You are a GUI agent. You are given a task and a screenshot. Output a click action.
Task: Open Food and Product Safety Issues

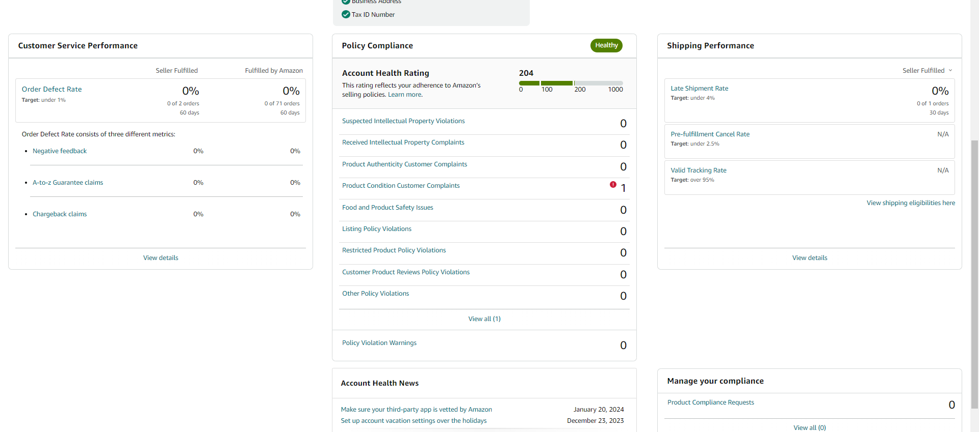pyautogui.click(x=388, y=208)
